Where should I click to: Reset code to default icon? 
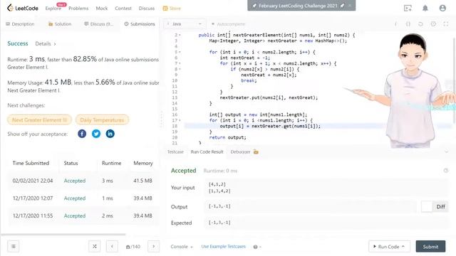(420, 23)
